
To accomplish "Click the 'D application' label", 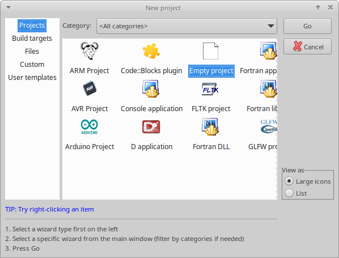I will point(151,147).
